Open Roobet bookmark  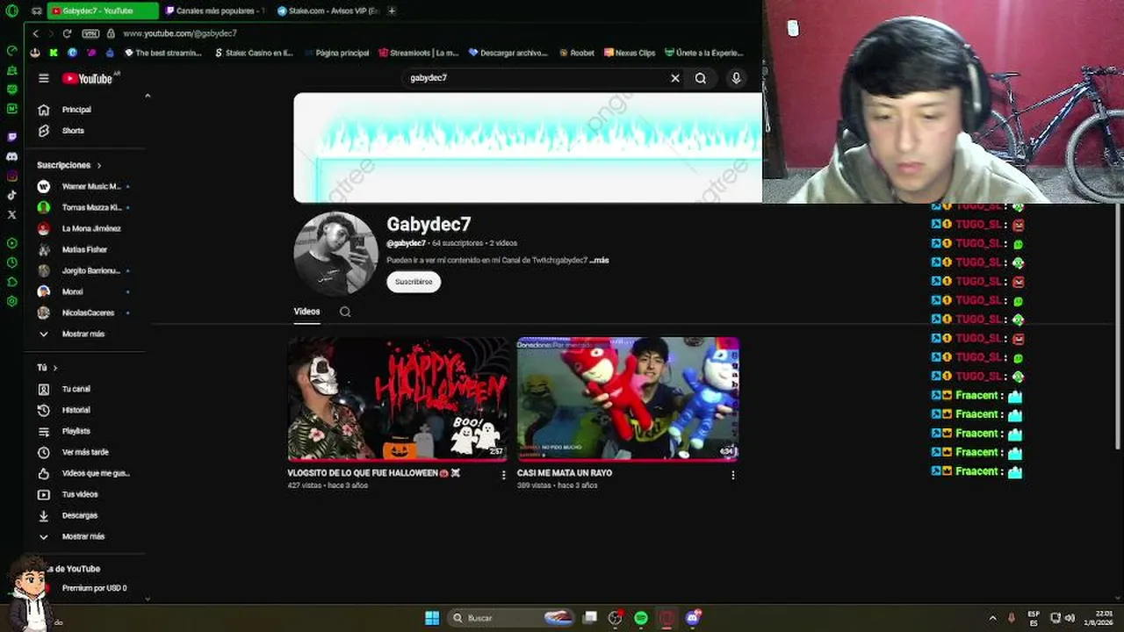coord(576,53)
